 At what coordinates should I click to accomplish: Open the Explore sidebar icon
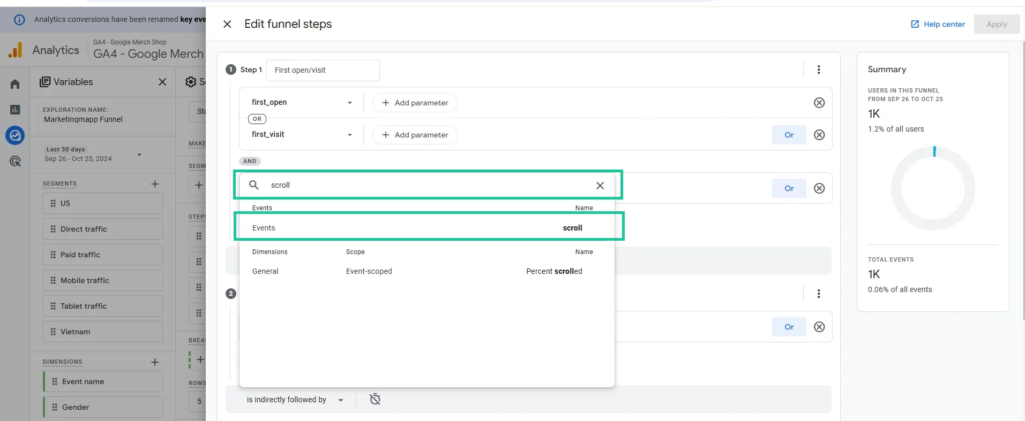pyautogui.click(x=15, y=135)
